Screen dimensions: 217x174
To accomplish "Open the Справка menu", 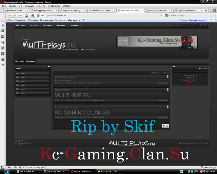I will pos(66,6).
